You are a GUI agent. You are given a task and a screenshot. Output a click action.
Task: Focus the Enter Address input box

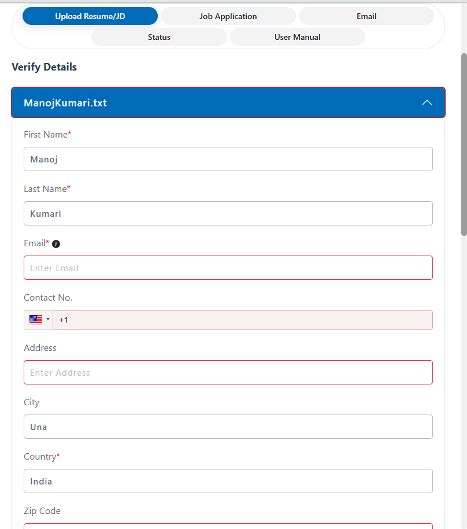(228, 372)
